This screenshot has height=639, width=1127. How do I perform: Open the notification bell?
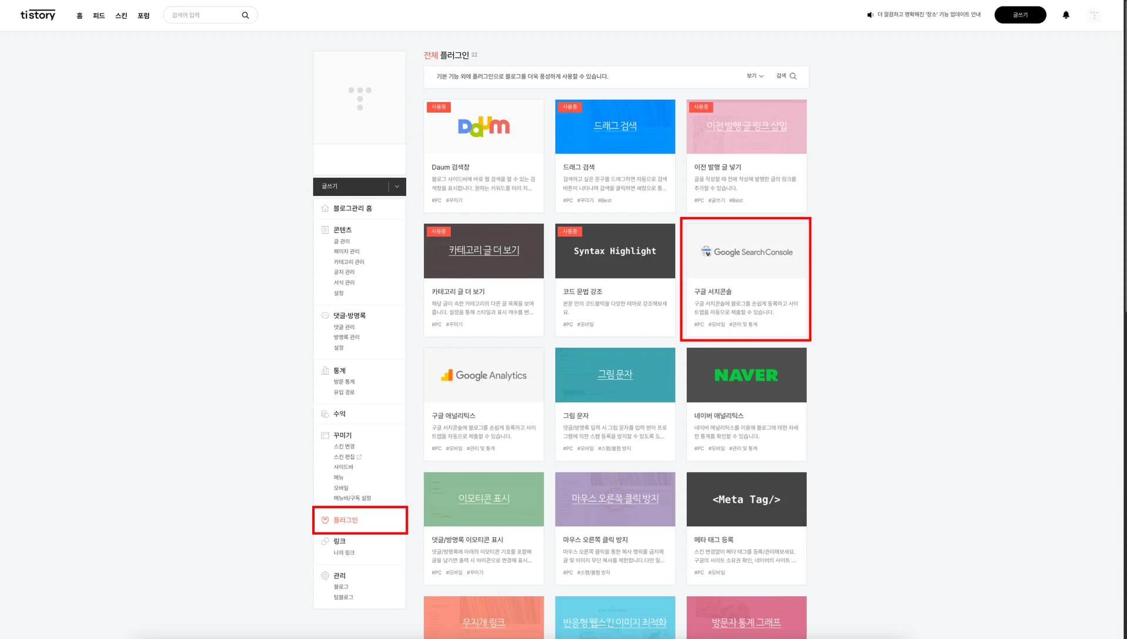coord(1066,15)
